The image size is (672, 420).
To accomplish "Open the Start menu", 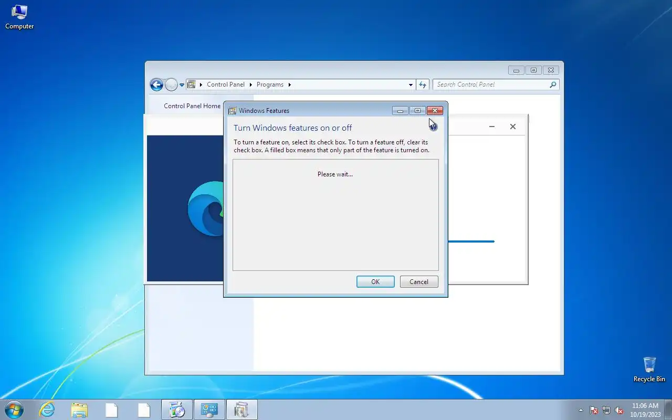I will [14, 409].
